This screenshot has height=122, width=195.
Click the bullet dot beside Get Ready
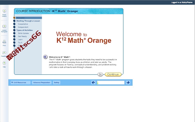coord(14,36)
